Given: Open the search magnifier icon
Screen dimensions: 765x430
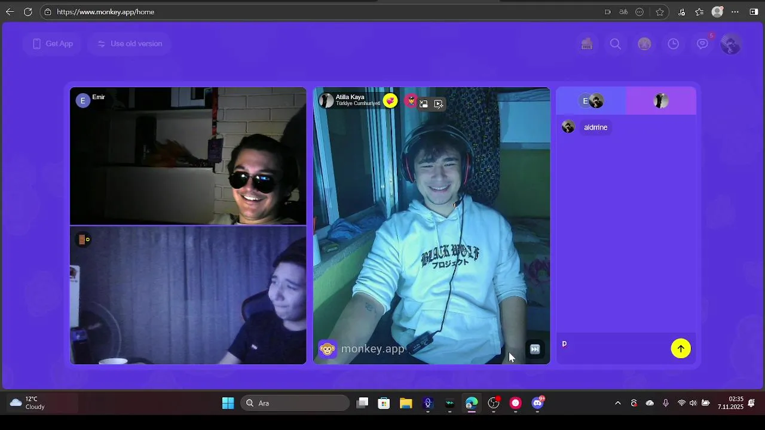Looking at the screenshot, I should point(616,44).
